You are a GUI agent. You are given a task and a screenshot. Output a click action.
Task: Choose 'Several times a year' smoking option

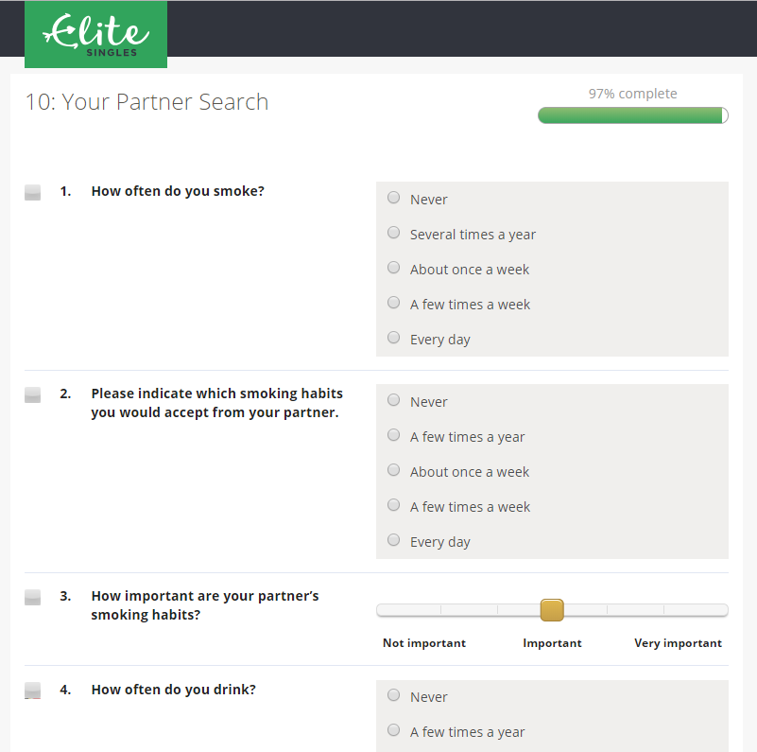pos(394,233)
